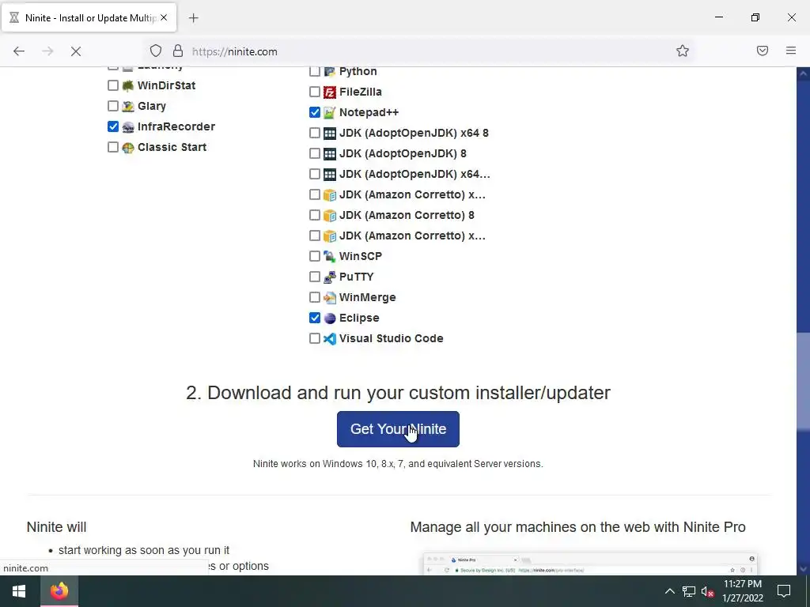Deselect the Eclipse checkbox

click(315, 318)
